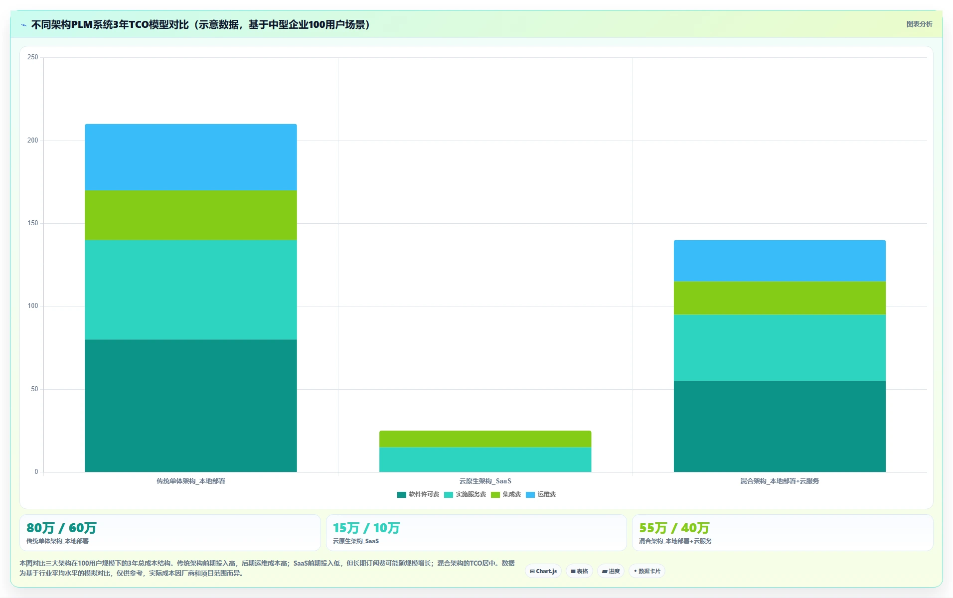The height and width of the screenshot is (598, 953).
Task: Click the 15万 / 10万 data card
Action: pyautogui.click(x=476, y=533)
